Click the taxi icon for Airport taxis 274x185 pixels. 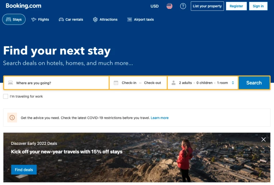(x=129, y=20)
